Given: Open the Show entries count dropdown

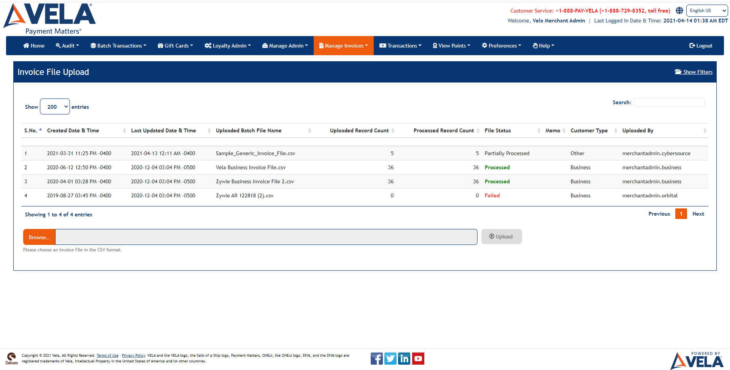Looking at the screenshot, I should pyautogui.click(x=55, y=106).
